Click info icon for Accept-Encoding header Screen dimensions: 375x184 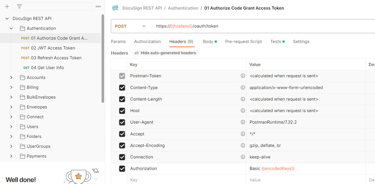coord(243,145)
